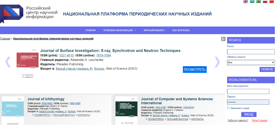280x125 pixels.
Task: Open Белый список (уровень 3) link
Action: 53,111
